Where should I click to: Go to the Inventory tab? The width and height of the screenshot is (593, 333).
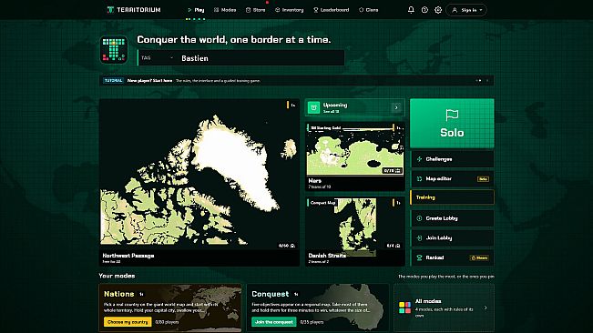(x=290, y=10)
